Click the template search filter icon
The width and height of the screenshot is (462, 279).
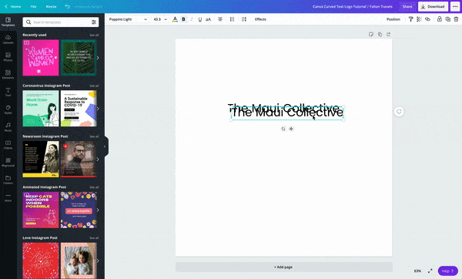pos(94,22)
